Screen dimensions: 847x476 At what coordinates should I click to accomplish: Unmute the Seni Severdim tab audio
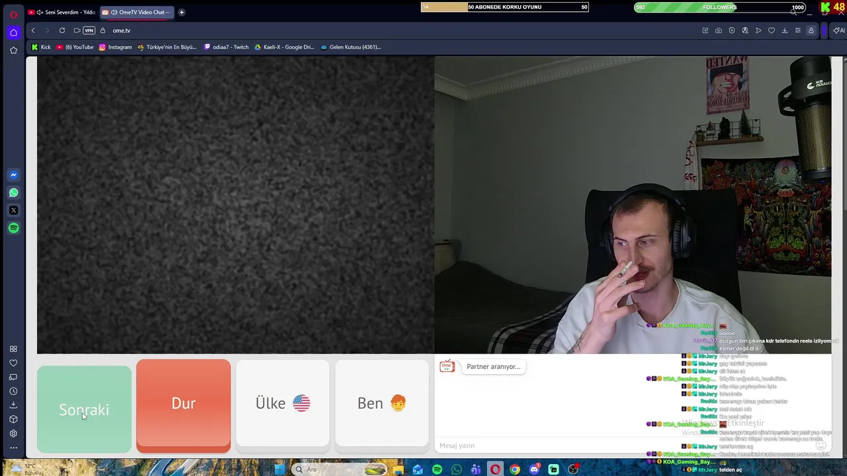[x=40, y=12]
